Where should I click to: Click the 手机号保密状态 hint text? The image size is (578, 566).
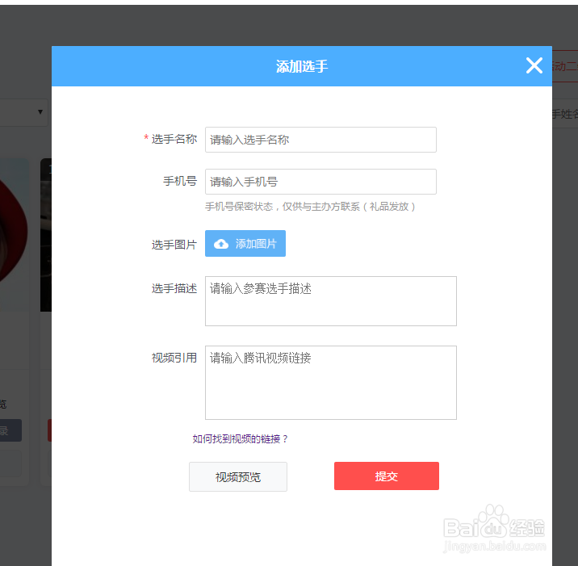pos(310,207)
